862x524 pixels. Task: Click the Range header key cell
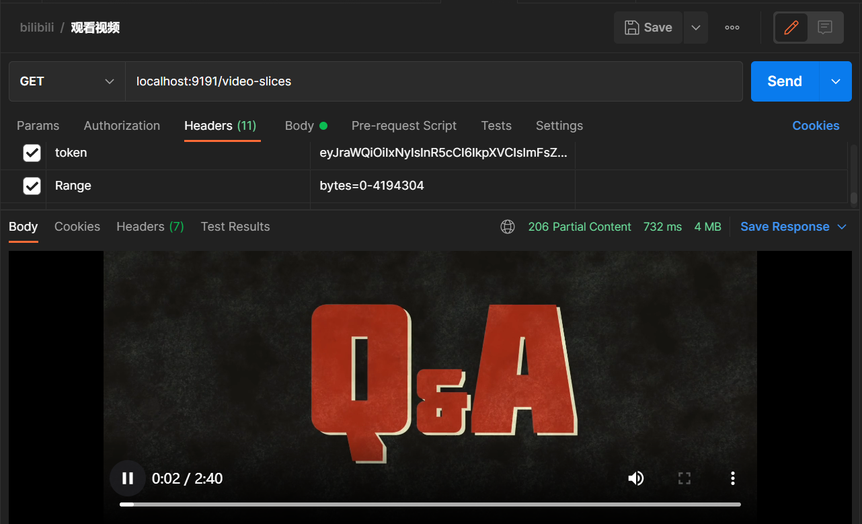point(178,186)
